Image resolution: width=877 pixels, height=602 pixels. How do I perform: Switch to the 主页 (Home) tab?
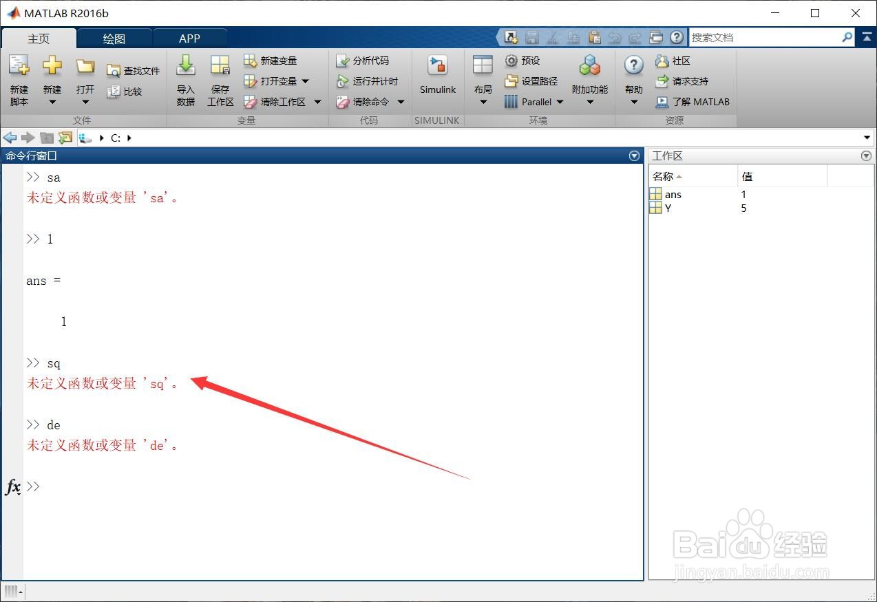point(39,39)
